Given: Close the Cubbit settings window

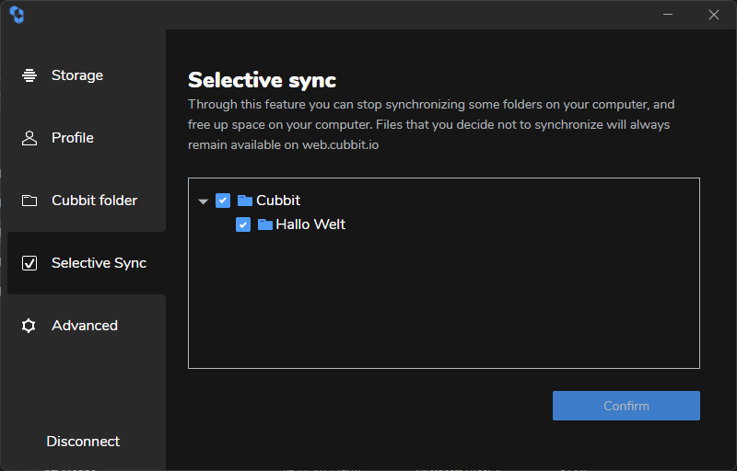Looking at the screenshot, I should 713,15.
